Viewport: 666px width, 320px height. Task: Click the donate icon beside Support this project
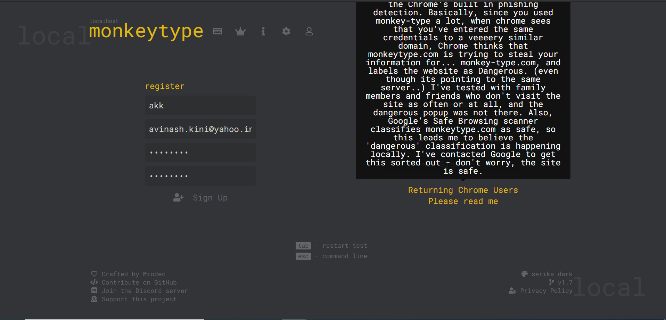(94, 299)
